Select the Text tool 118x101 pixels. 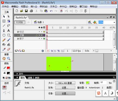[9, 31]
